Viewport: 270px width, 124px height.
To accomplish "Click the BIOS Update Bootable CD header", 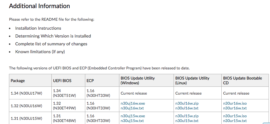I will [242, 81].
